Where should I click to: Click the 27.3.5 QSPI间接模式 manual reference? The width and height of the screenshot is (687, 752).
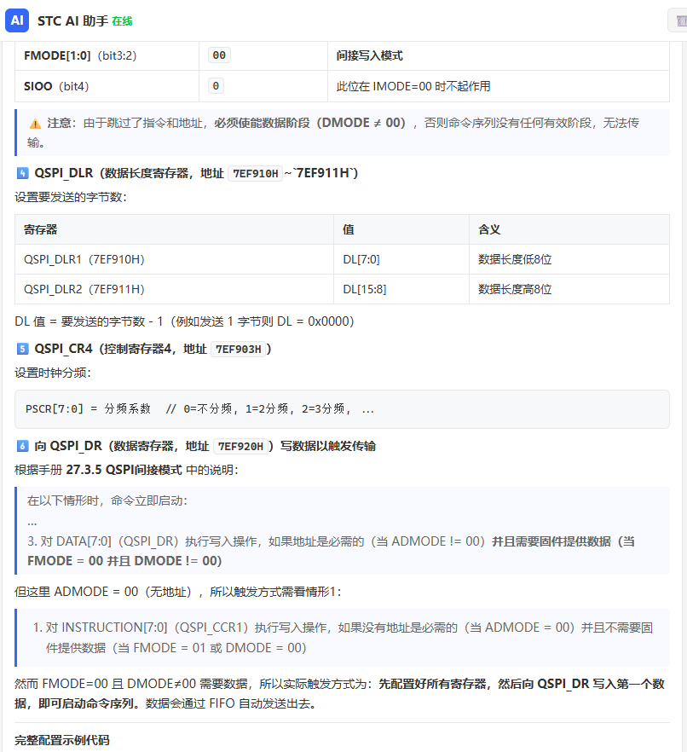[124, 470]
